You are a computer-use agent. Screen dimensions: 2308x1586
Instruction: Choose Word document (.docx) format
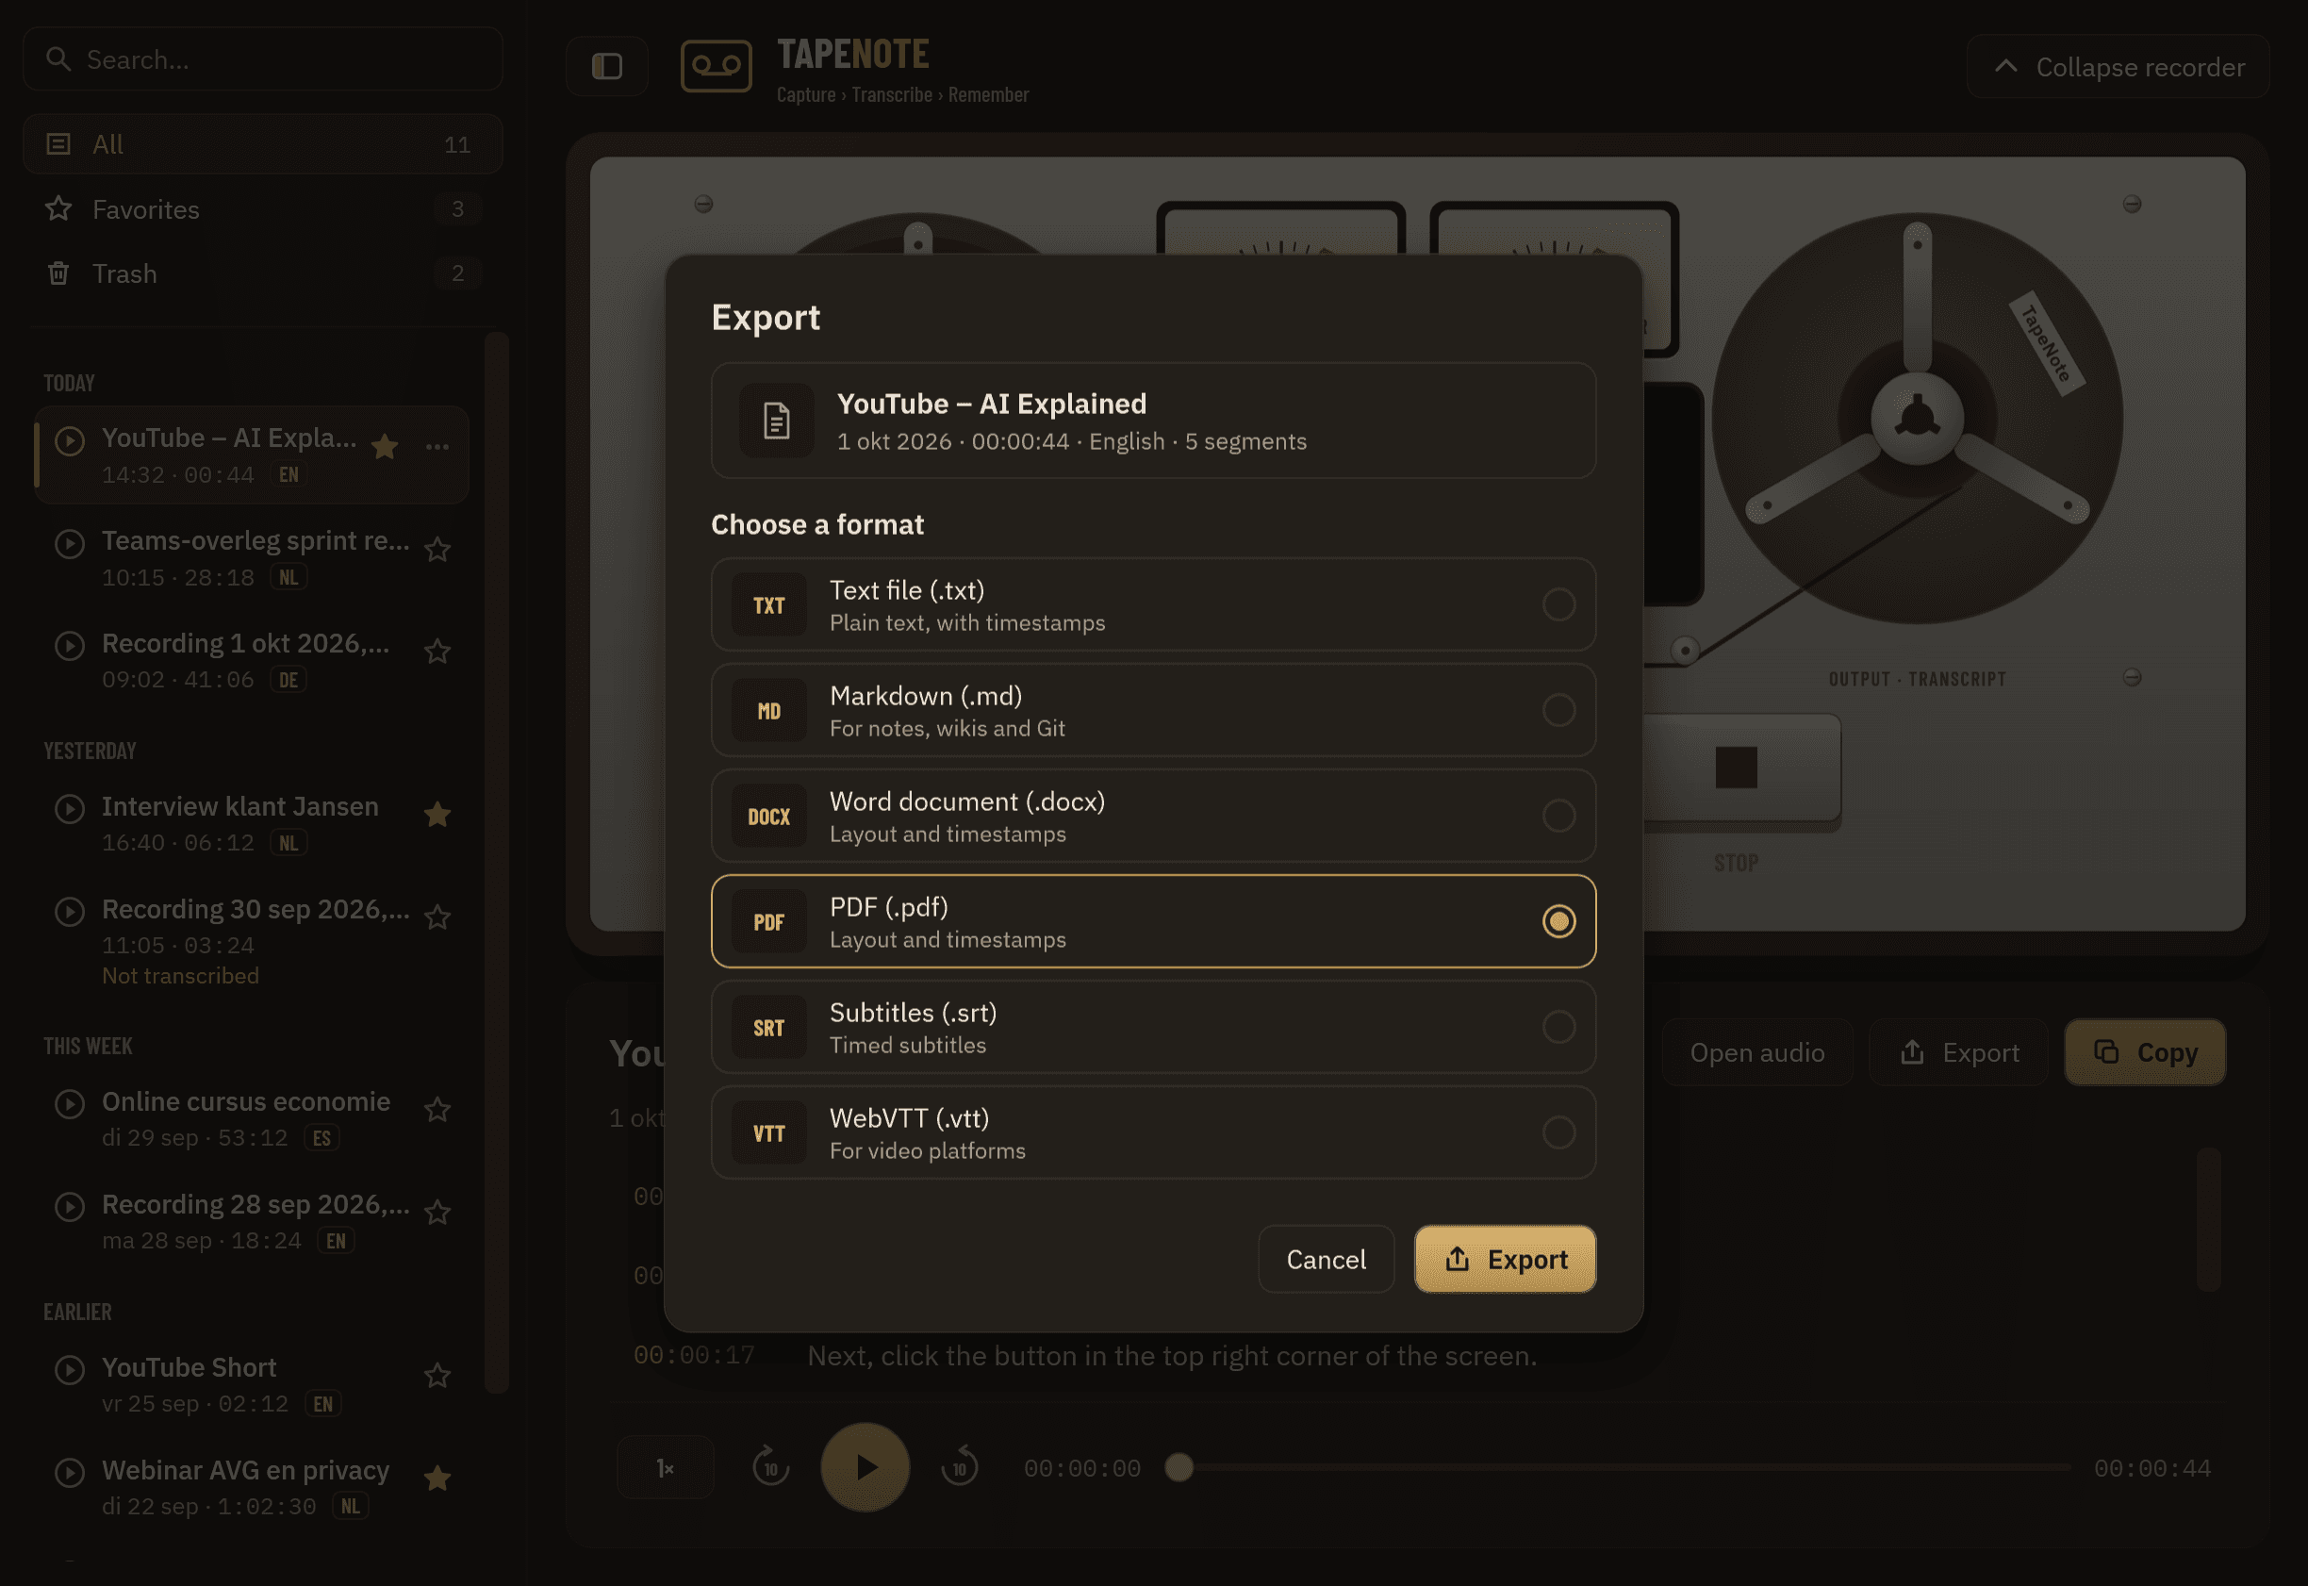(x=1153, y=816)
